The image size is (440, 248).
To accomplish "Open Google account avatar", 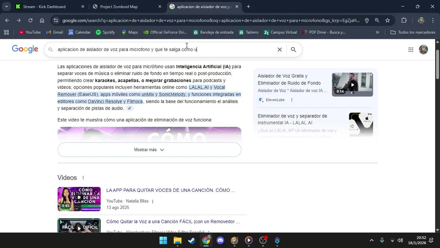I will [423, 50].
